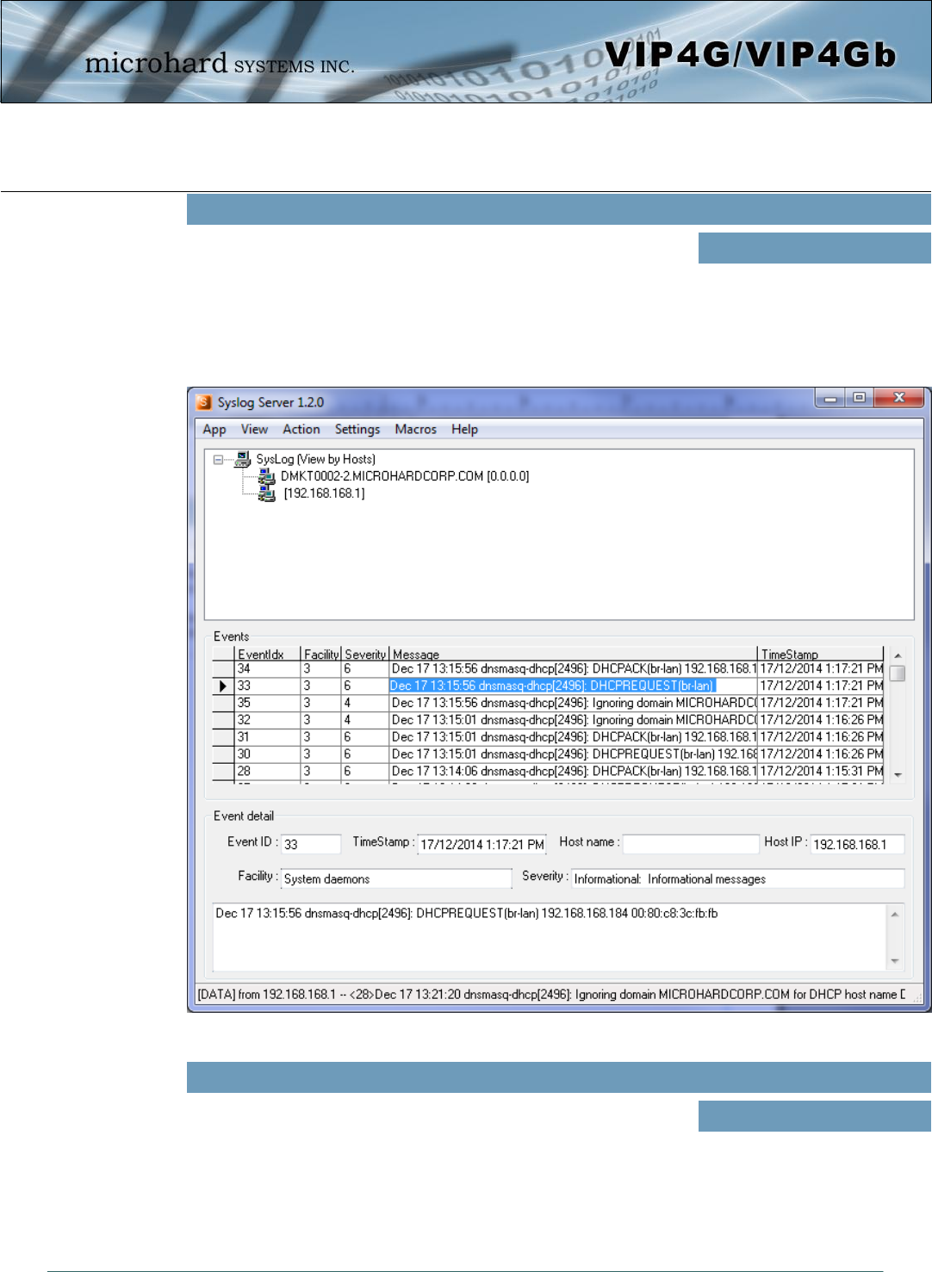Open the Help menu
932x1272 pixels.
(x=464, y=429)
